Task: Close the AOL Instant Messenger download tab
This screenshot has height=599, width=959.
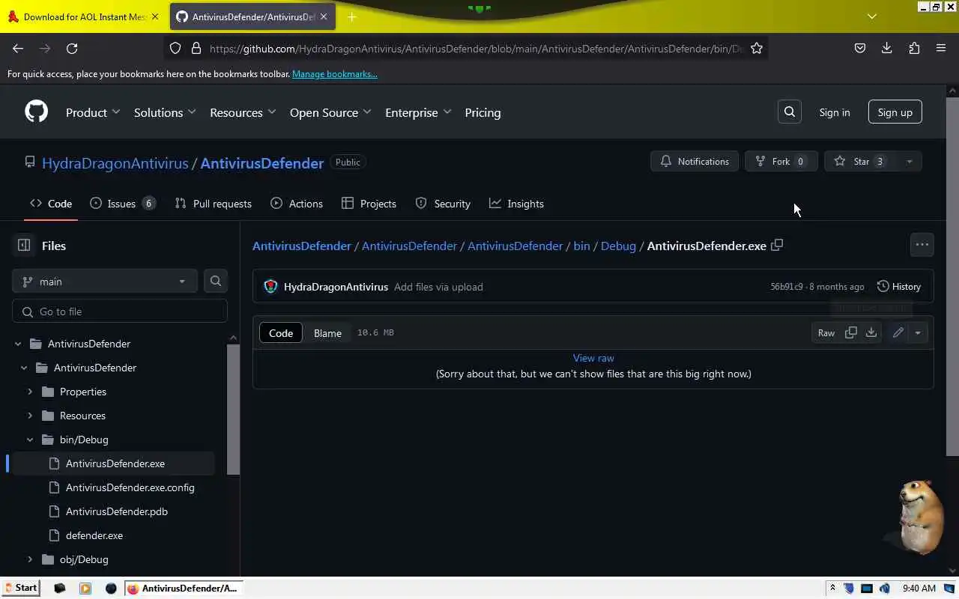Action: [x=155, y=16]
